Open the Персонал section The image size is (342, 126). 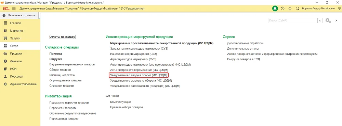pyautogui.click(x=20, y=77)
